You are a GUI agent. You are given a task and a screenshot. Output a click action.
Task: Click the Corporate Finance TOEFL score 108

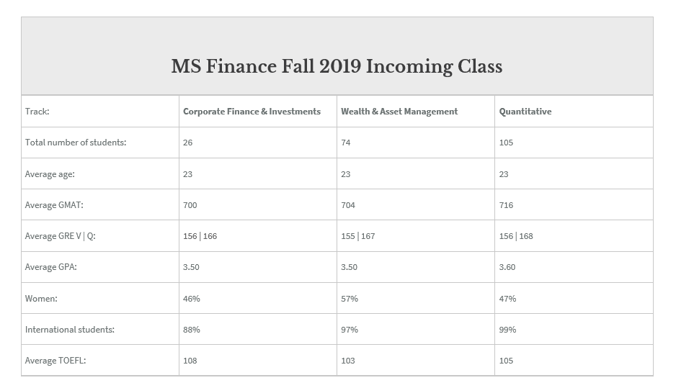click(190, 361)
